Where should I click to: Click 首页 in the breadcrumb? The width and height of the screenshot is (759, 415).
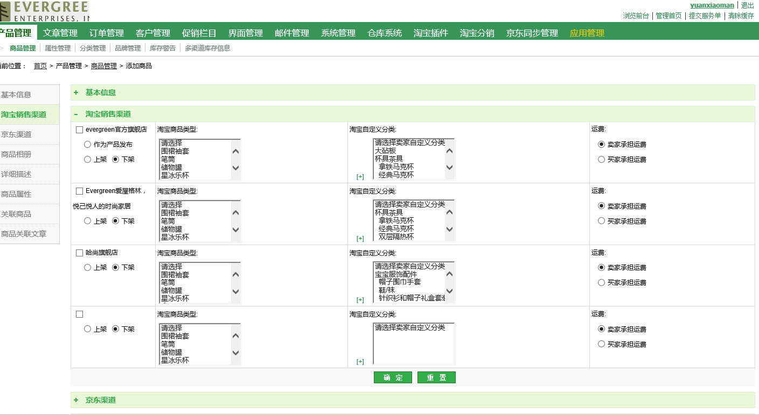[x=40, y=66]
